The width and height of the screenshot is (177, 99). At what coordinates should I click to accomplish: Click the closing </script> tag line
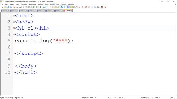[x=29, y=53]
